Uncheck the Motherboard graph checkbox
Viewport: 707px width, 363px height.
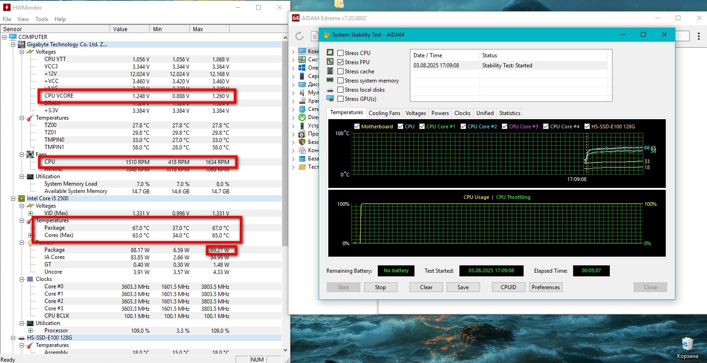click(357, 126)
